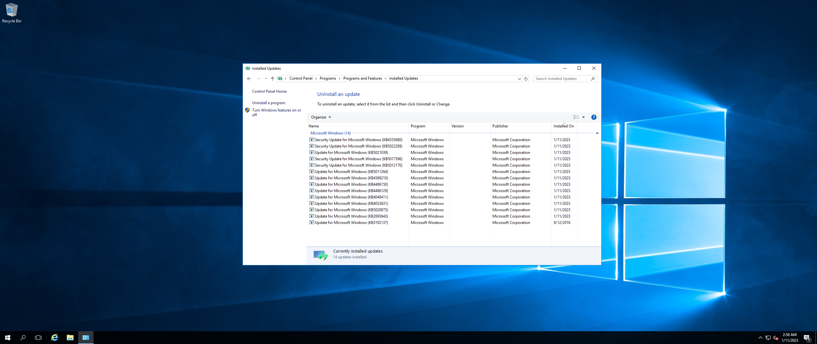Image resolution: width=817 pixels, height=344 pixels.
Task: Click the Currently installed updates details icon
Action: (x=320, y=255)
